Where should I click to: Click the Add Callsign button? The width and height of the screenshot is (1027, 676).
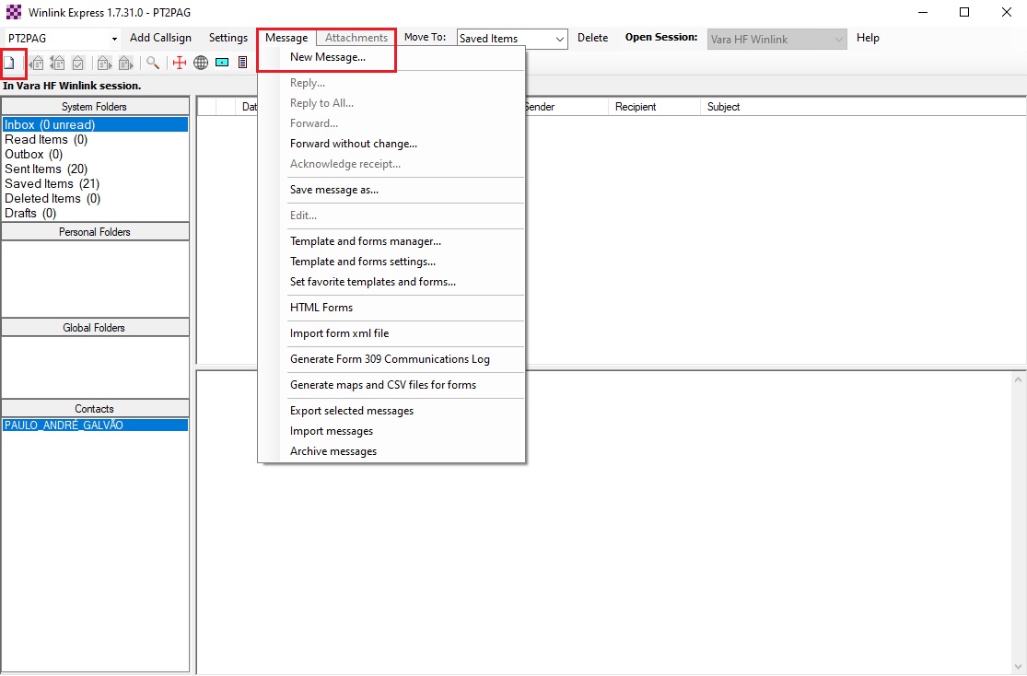pyautogui.click(x=160, y=38)
